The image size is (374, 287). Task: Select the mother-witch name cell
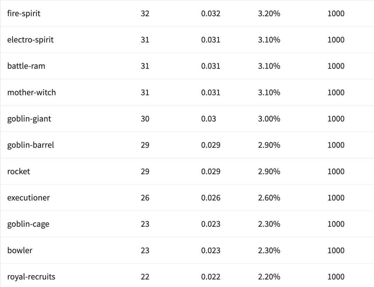click(32, 93)
